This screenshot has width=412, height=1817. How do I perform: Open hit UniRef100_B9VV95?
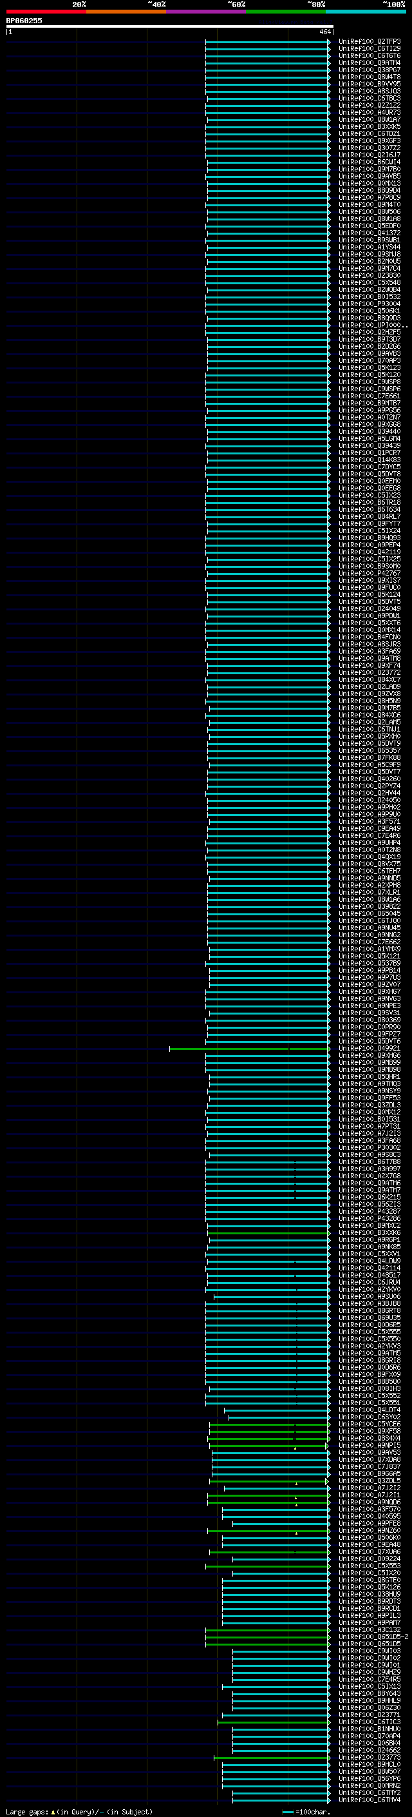click(370, 84)
